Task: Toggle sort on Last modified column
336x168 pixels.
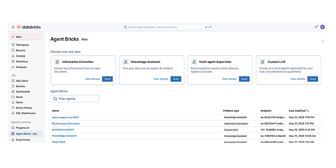Action: (x=307, y=111)
